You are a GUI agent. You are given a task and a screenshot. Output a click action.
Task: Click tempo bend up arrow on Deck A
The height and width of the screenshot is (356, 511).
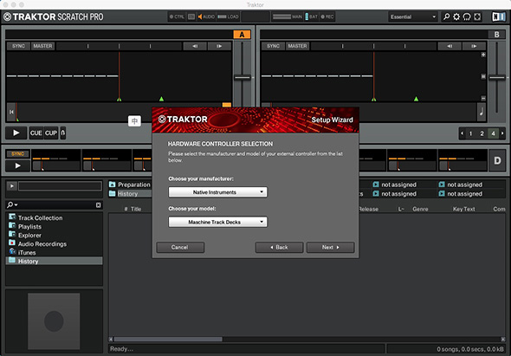(x=219, y=46)
